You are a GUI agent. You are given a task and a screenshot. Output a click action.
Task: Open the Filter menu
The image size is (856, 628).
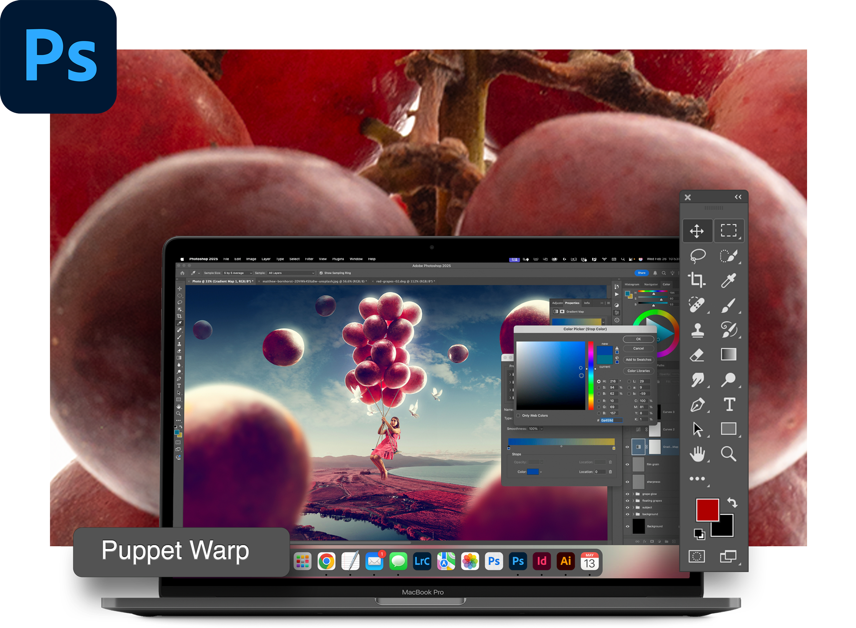coord(309,259)
